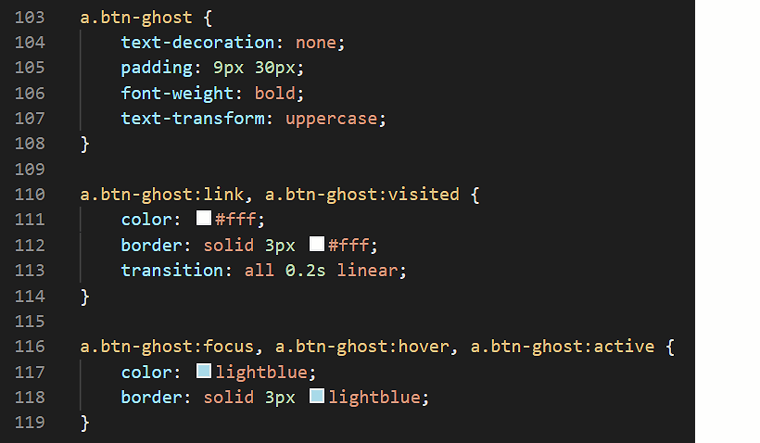The image size is (760, 443).
Task: Click line number 103 in the gutter
Action: click(30, 18)
